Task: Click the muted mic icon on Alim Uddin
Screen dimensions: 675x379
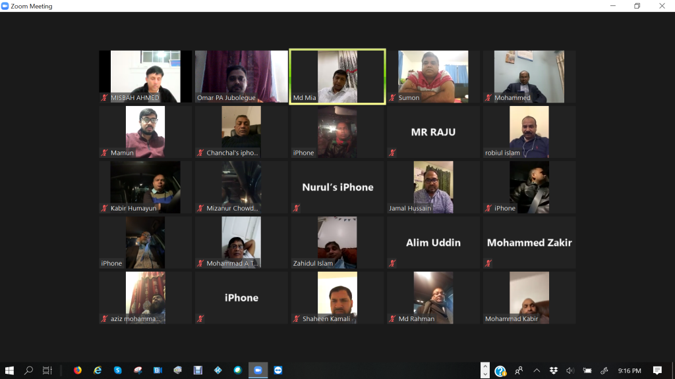Action: 393,263
